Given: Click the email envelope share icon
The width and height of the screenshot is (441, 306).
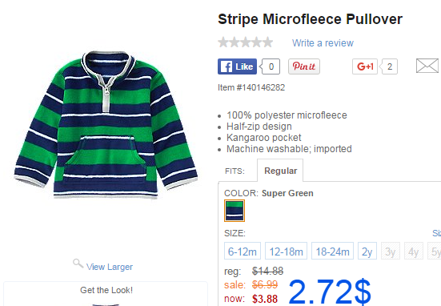Looking at the screenshot, I should pos(427,66).
